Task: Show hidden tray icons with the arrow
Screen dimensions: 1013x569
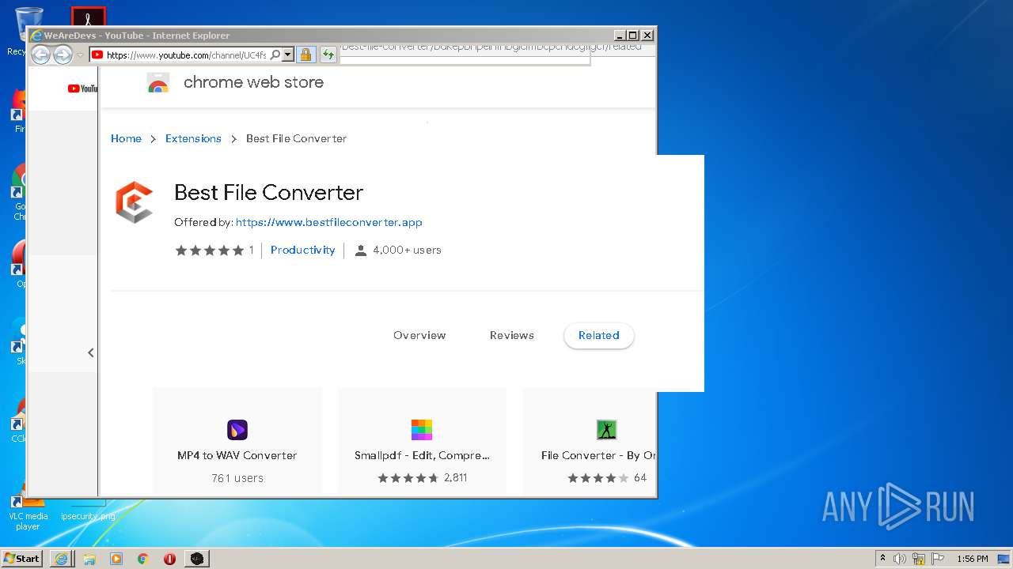Action: tap(882, 559)
